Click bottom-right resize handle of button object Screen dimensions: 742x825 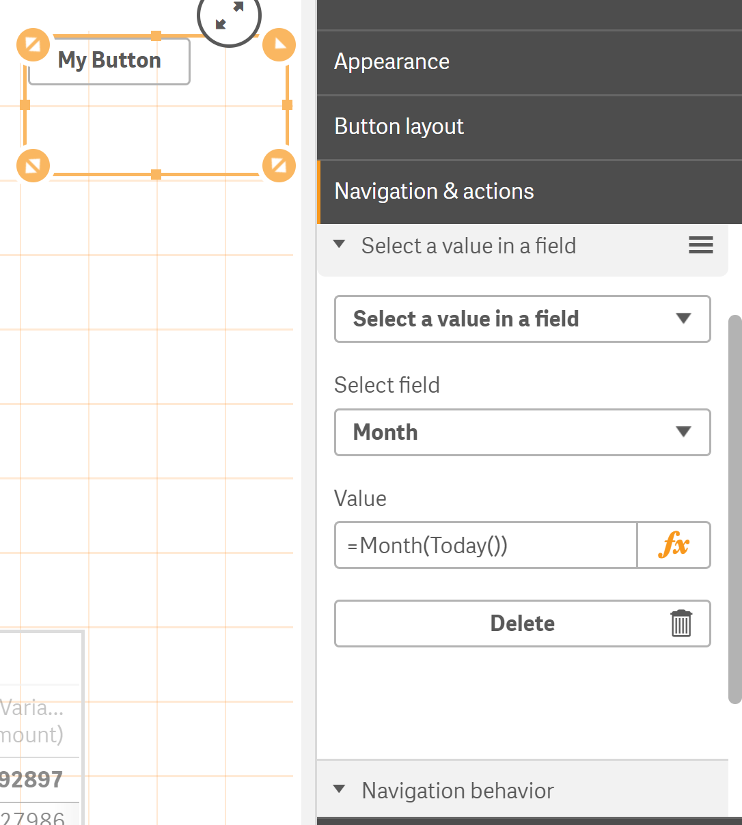pyautogui.click(x=279, y=166)
